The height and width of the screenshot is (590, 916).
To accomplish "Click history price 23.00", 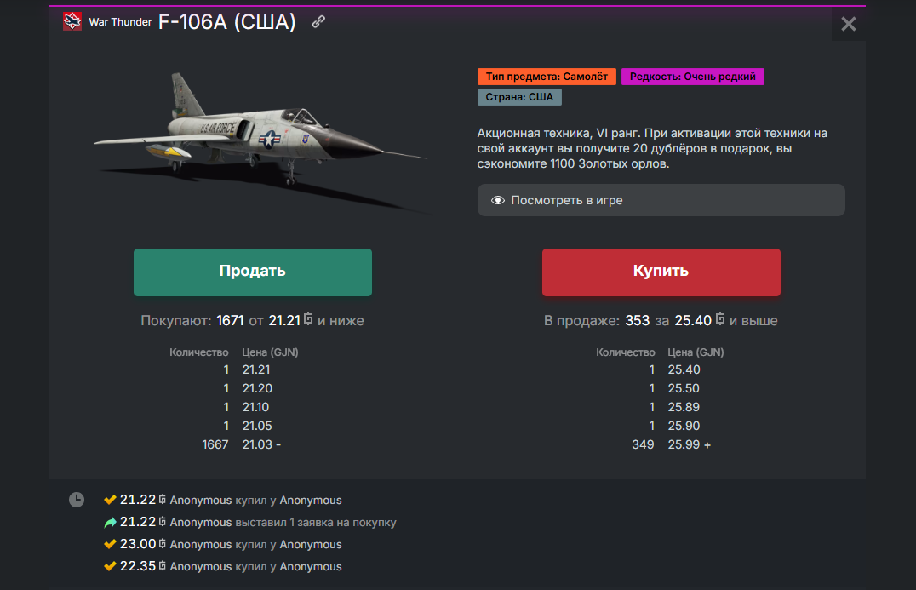I will point(138,544).
